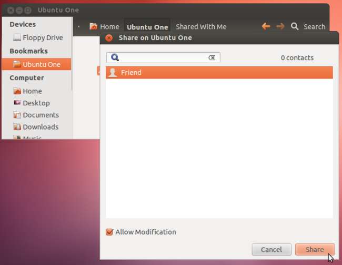This screenshot has width=342, height=265.
Task: Click the Home folder icon in sidebar
Action: coord(17,91)
